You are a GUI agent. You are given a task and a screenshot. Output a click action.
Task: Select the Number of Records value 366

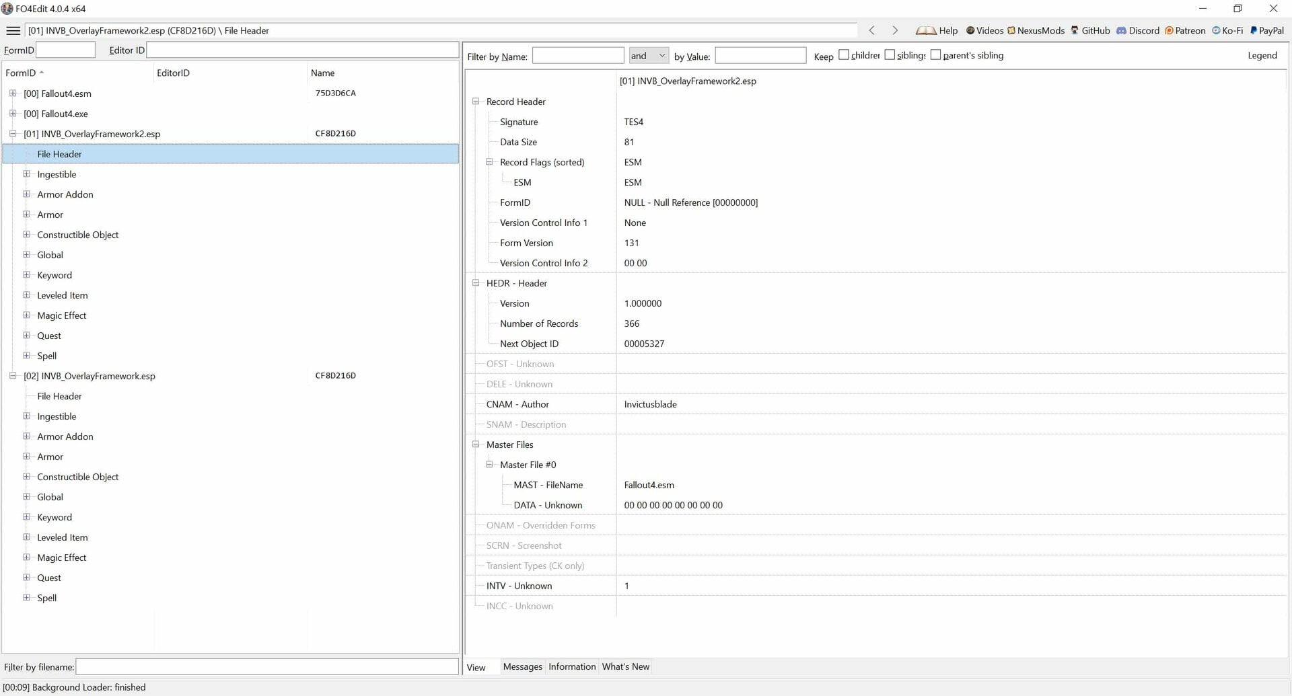(631, 323)
